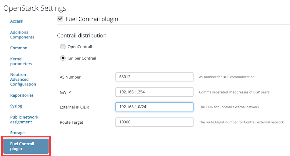
Task: Click the GW IP input field
Action: click(x=154, y=92)
